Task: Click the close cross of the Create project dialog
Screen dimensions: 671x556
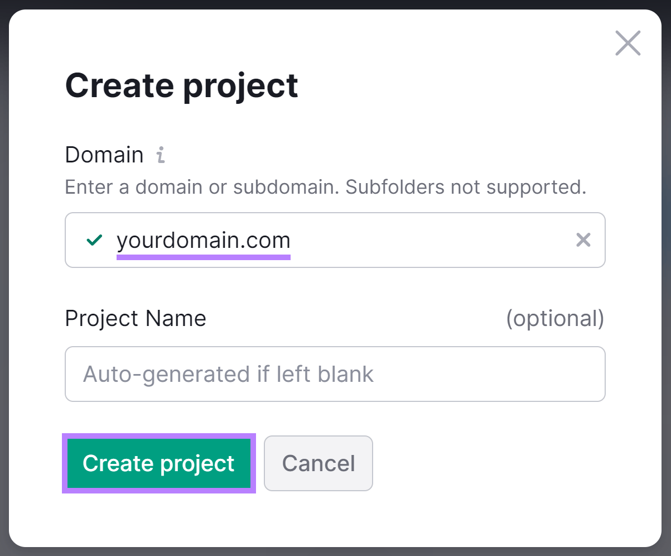Action: tap(627, 43)
